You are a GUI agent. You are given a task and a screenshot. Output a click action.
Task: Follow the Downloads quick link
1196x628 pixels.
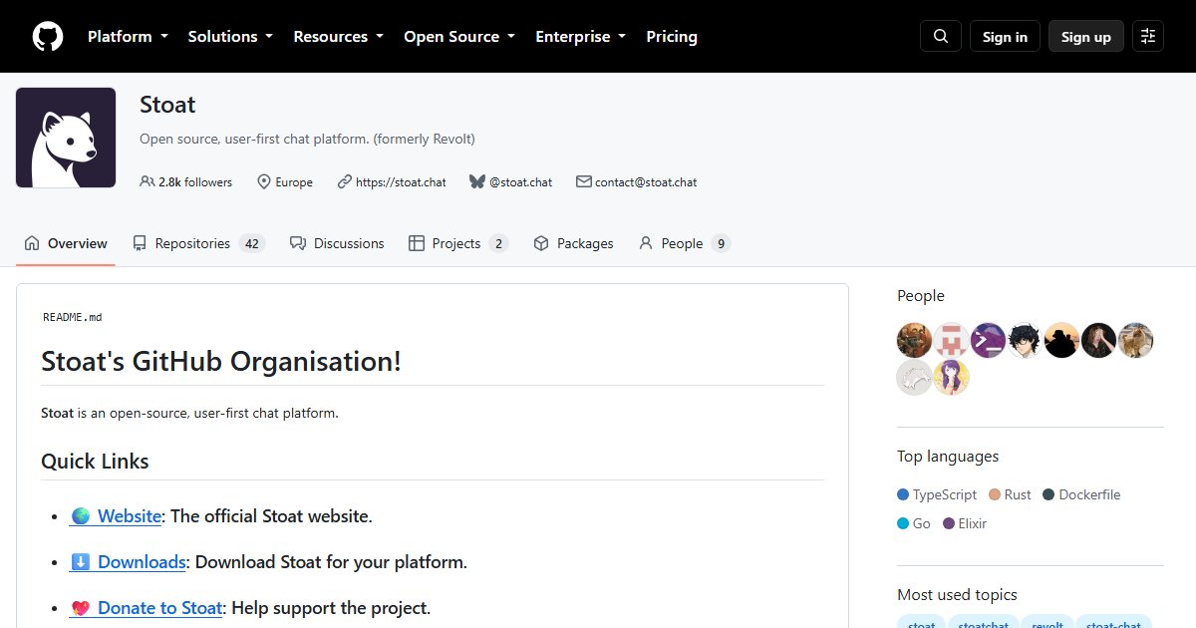pyautogui.click(x=128, y=562)
